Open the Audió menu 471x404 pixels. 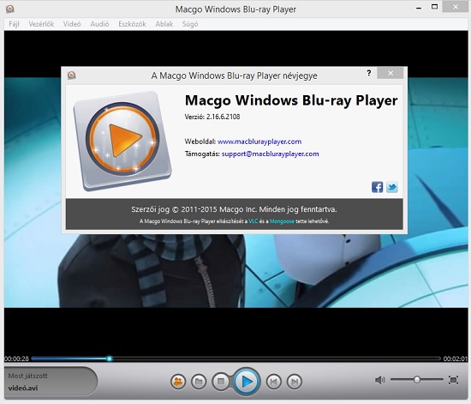(99, 24)
